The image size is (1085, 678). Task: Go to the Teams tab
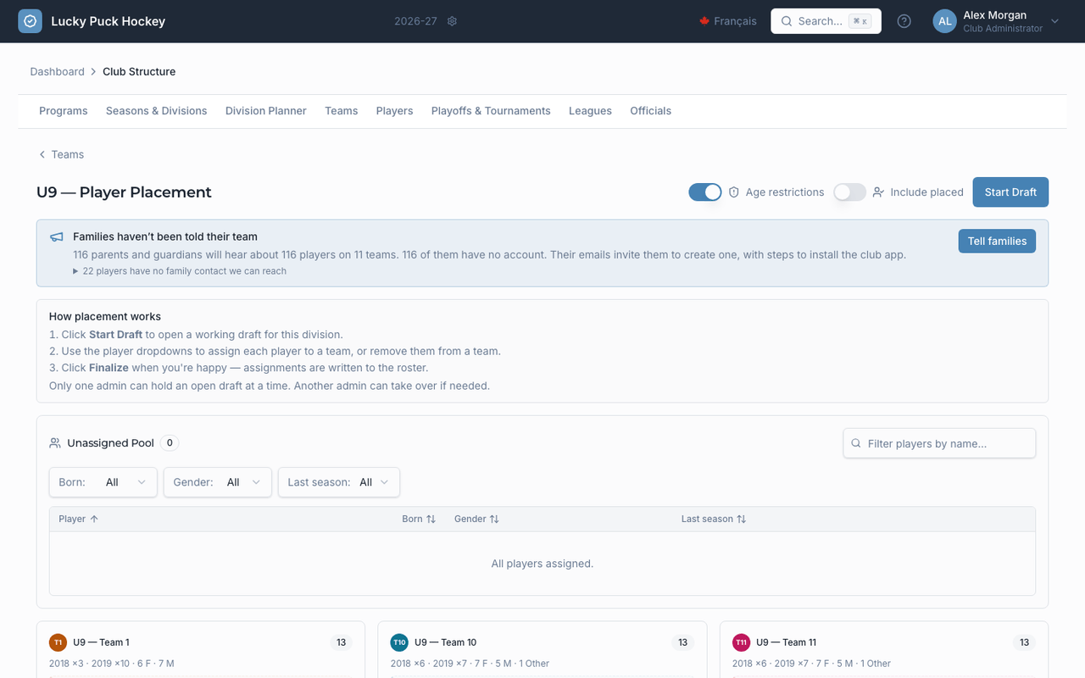click(x=342, y=111)
